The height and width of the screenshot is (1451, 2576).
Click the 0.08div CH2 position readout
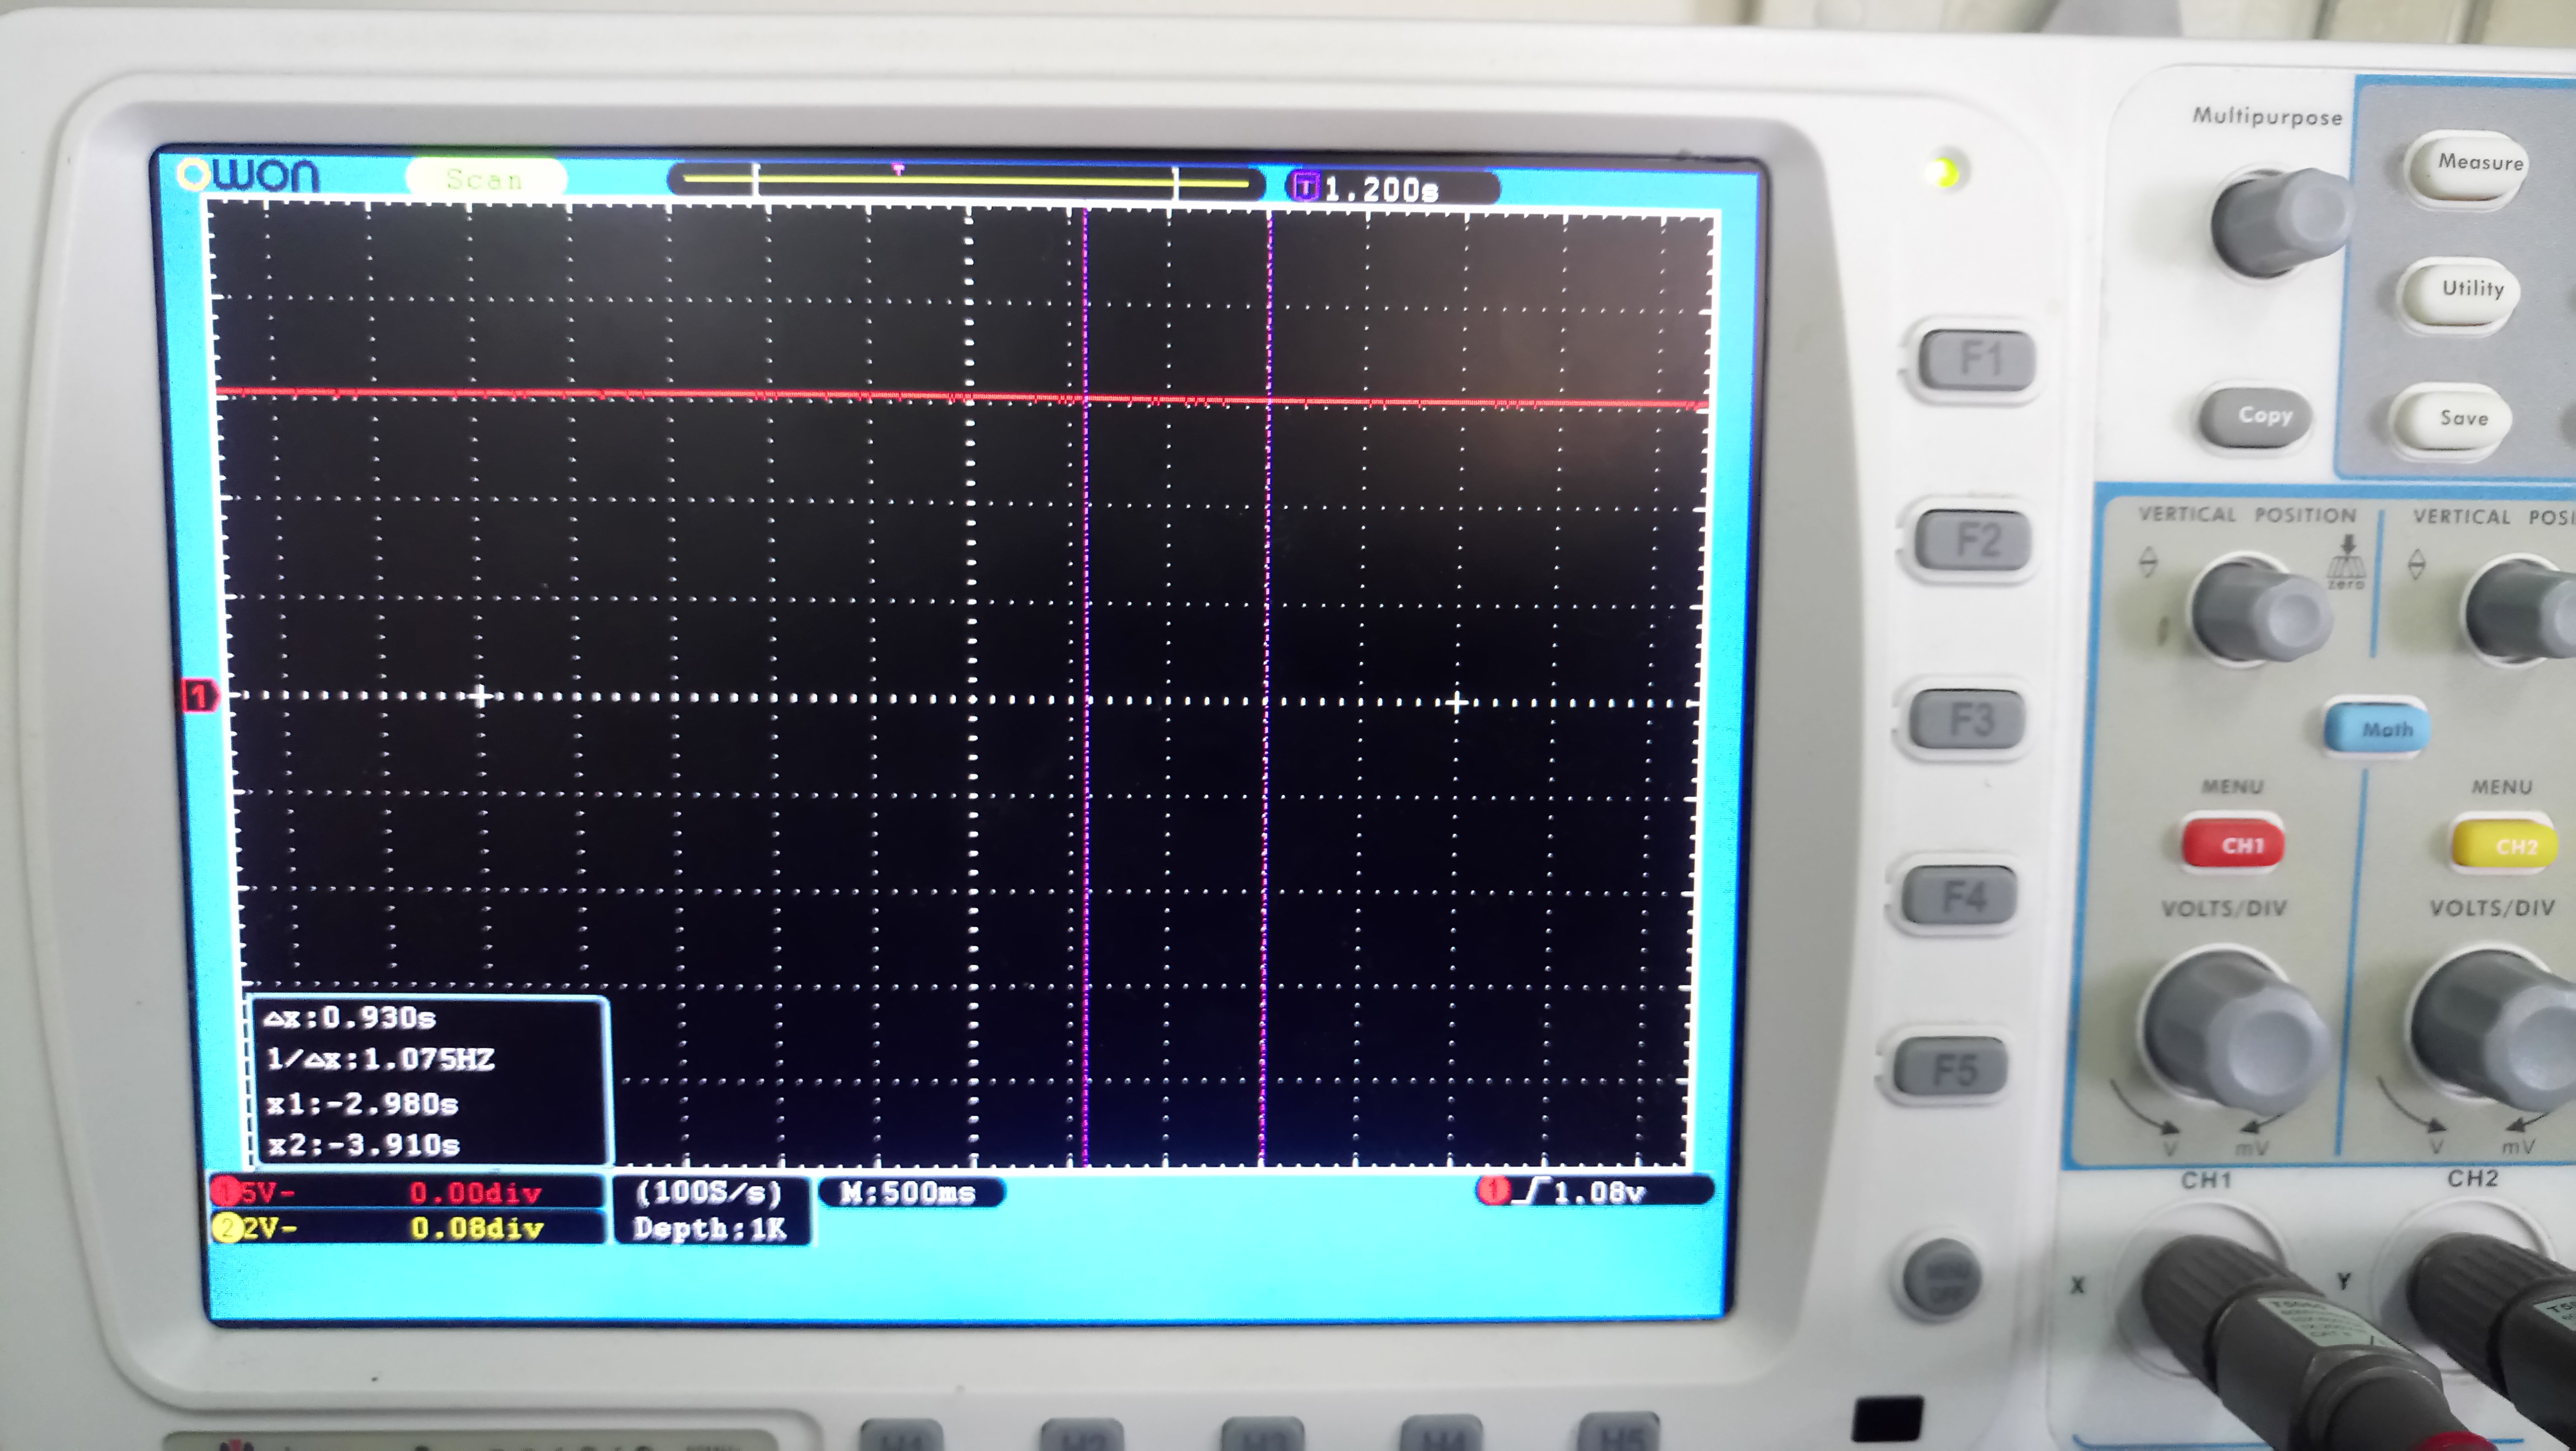pos(477,1228)
